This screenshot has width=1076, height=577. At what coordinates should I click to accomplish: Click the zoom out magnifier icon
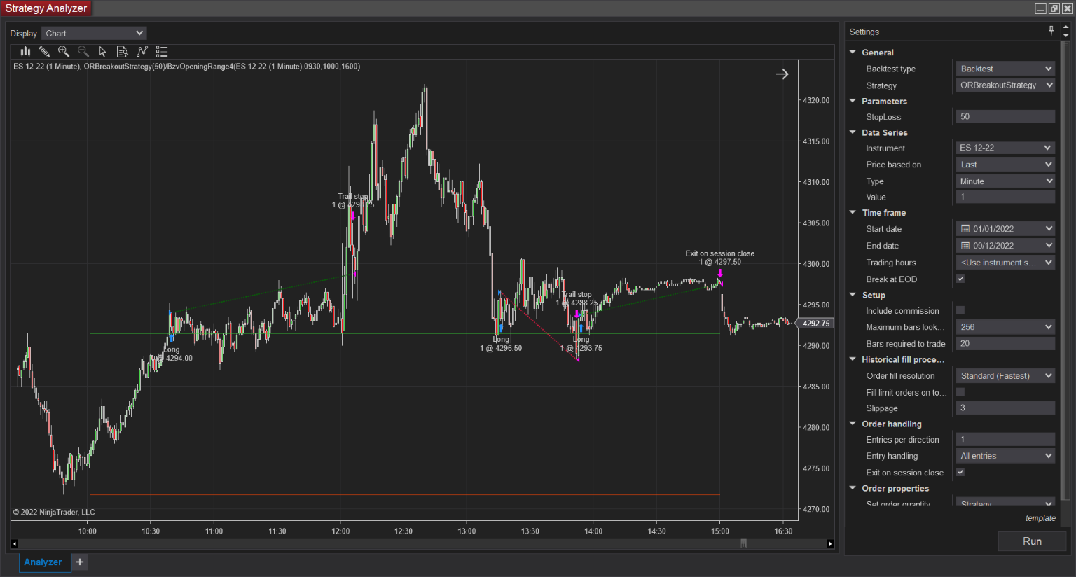(83, 51)
